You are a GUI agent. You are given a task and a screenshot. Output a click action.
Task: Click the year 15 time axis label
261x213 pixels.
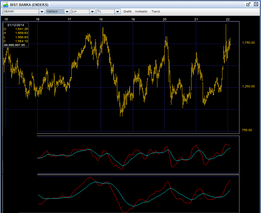(x=6, y=19)
